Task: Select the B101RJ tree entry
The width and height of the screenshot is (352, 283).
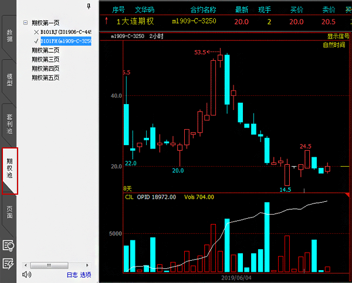Action: [66, 32]
